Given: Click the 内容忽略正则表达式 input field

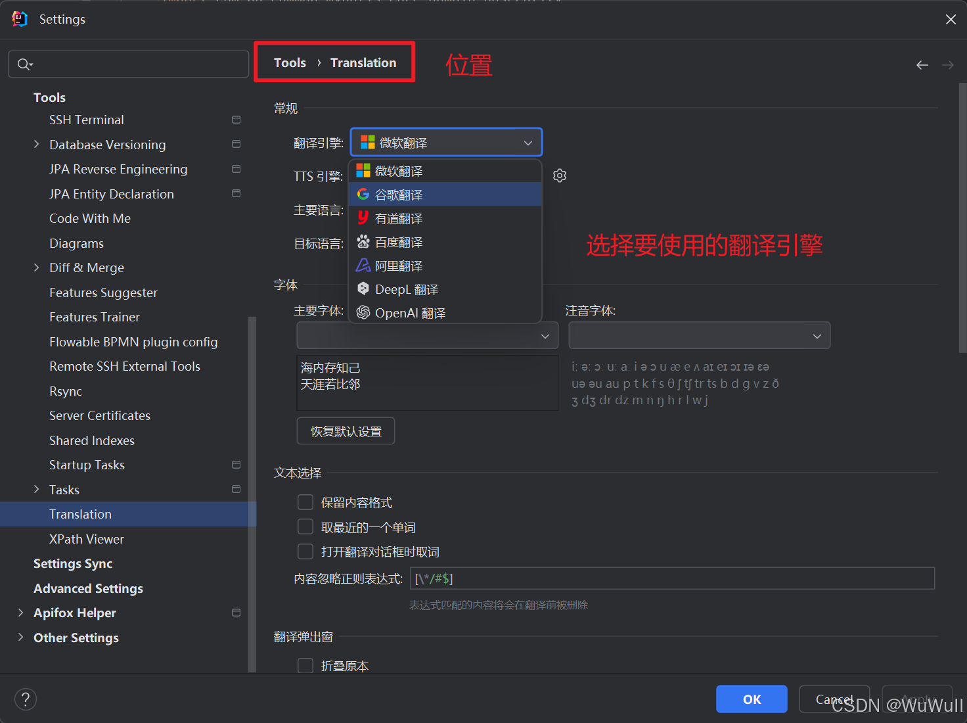Looking at the screenshot, I should (672, 578).
